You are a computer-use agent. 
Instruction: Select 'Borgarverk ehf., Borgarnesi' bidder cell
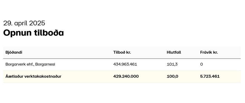tap(30, 64)
